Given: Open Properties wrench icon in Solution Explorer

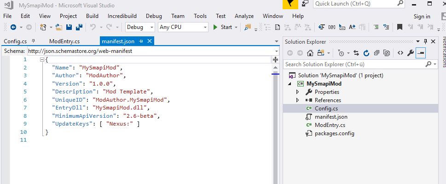Looking at the screenshot, I should 410,53.
